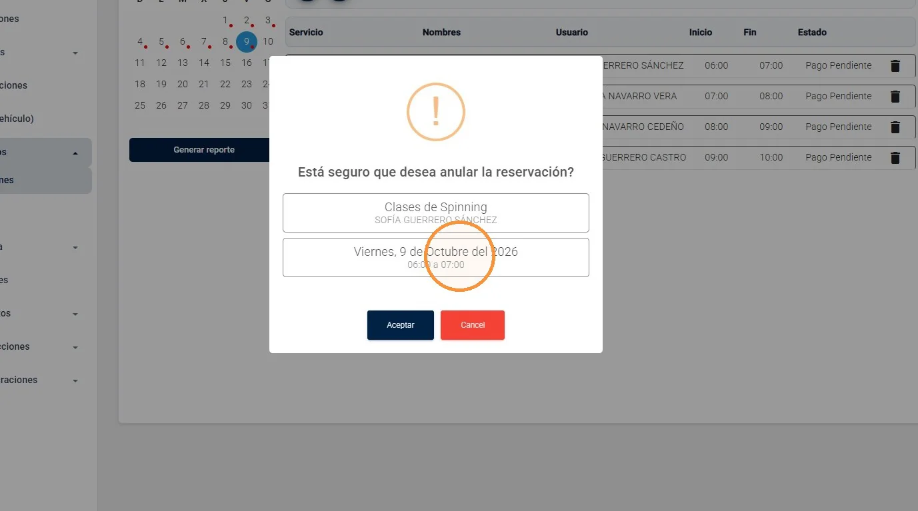This screenshot has width=918, height=511.
Task: Click calendar day 26
Action: [x=161, y=105]
